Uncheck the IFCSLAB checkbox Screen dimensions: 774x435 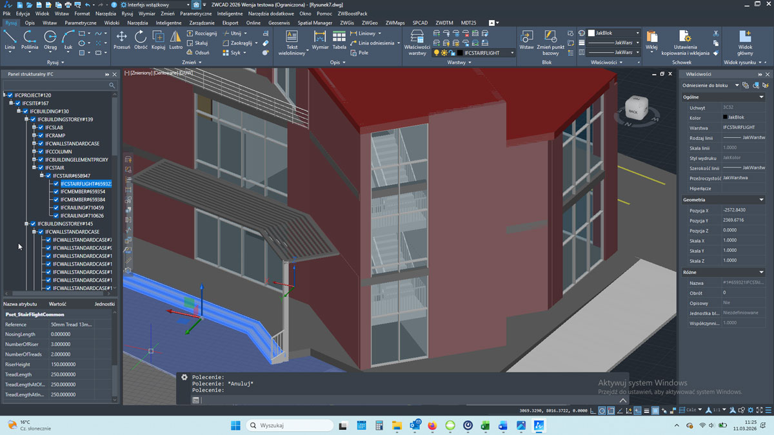point(41,128)
